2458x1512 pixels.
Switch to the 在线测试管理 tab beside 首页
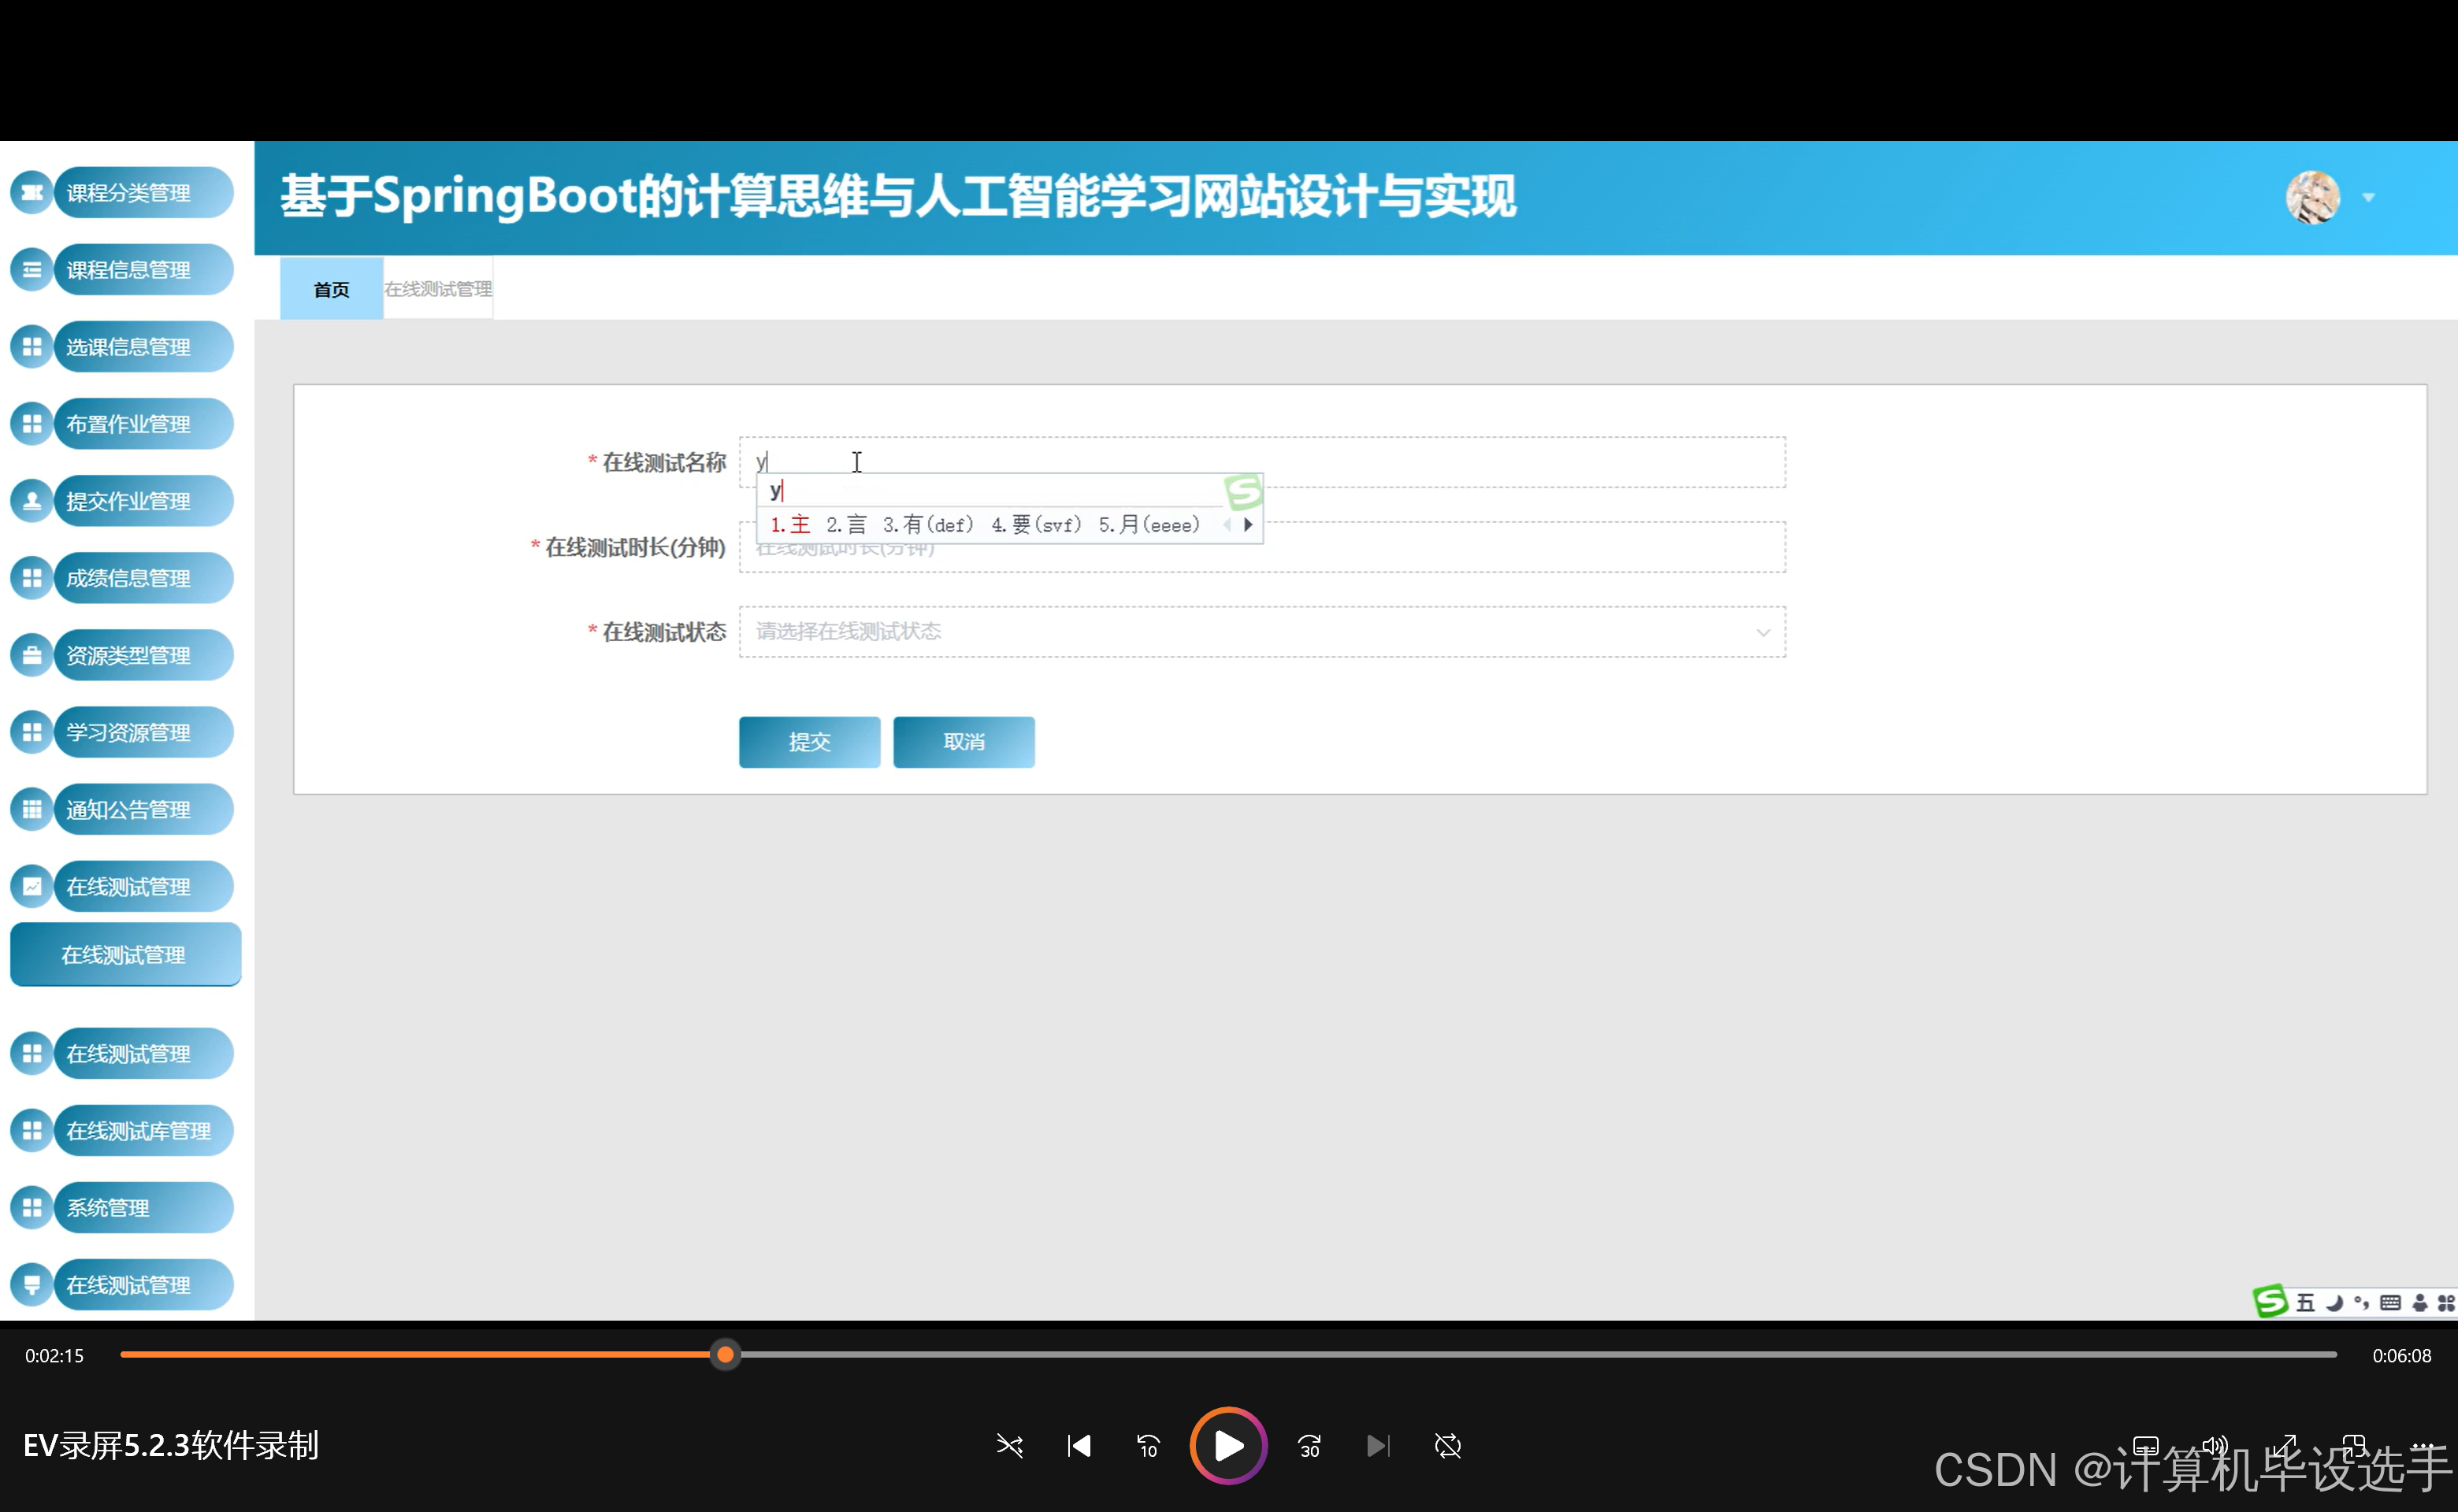coord(438,289)
